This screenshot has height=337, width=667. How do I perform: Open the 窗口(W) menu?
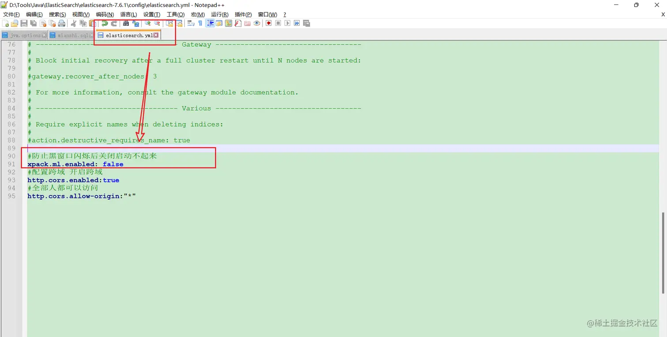pos(267,15)
